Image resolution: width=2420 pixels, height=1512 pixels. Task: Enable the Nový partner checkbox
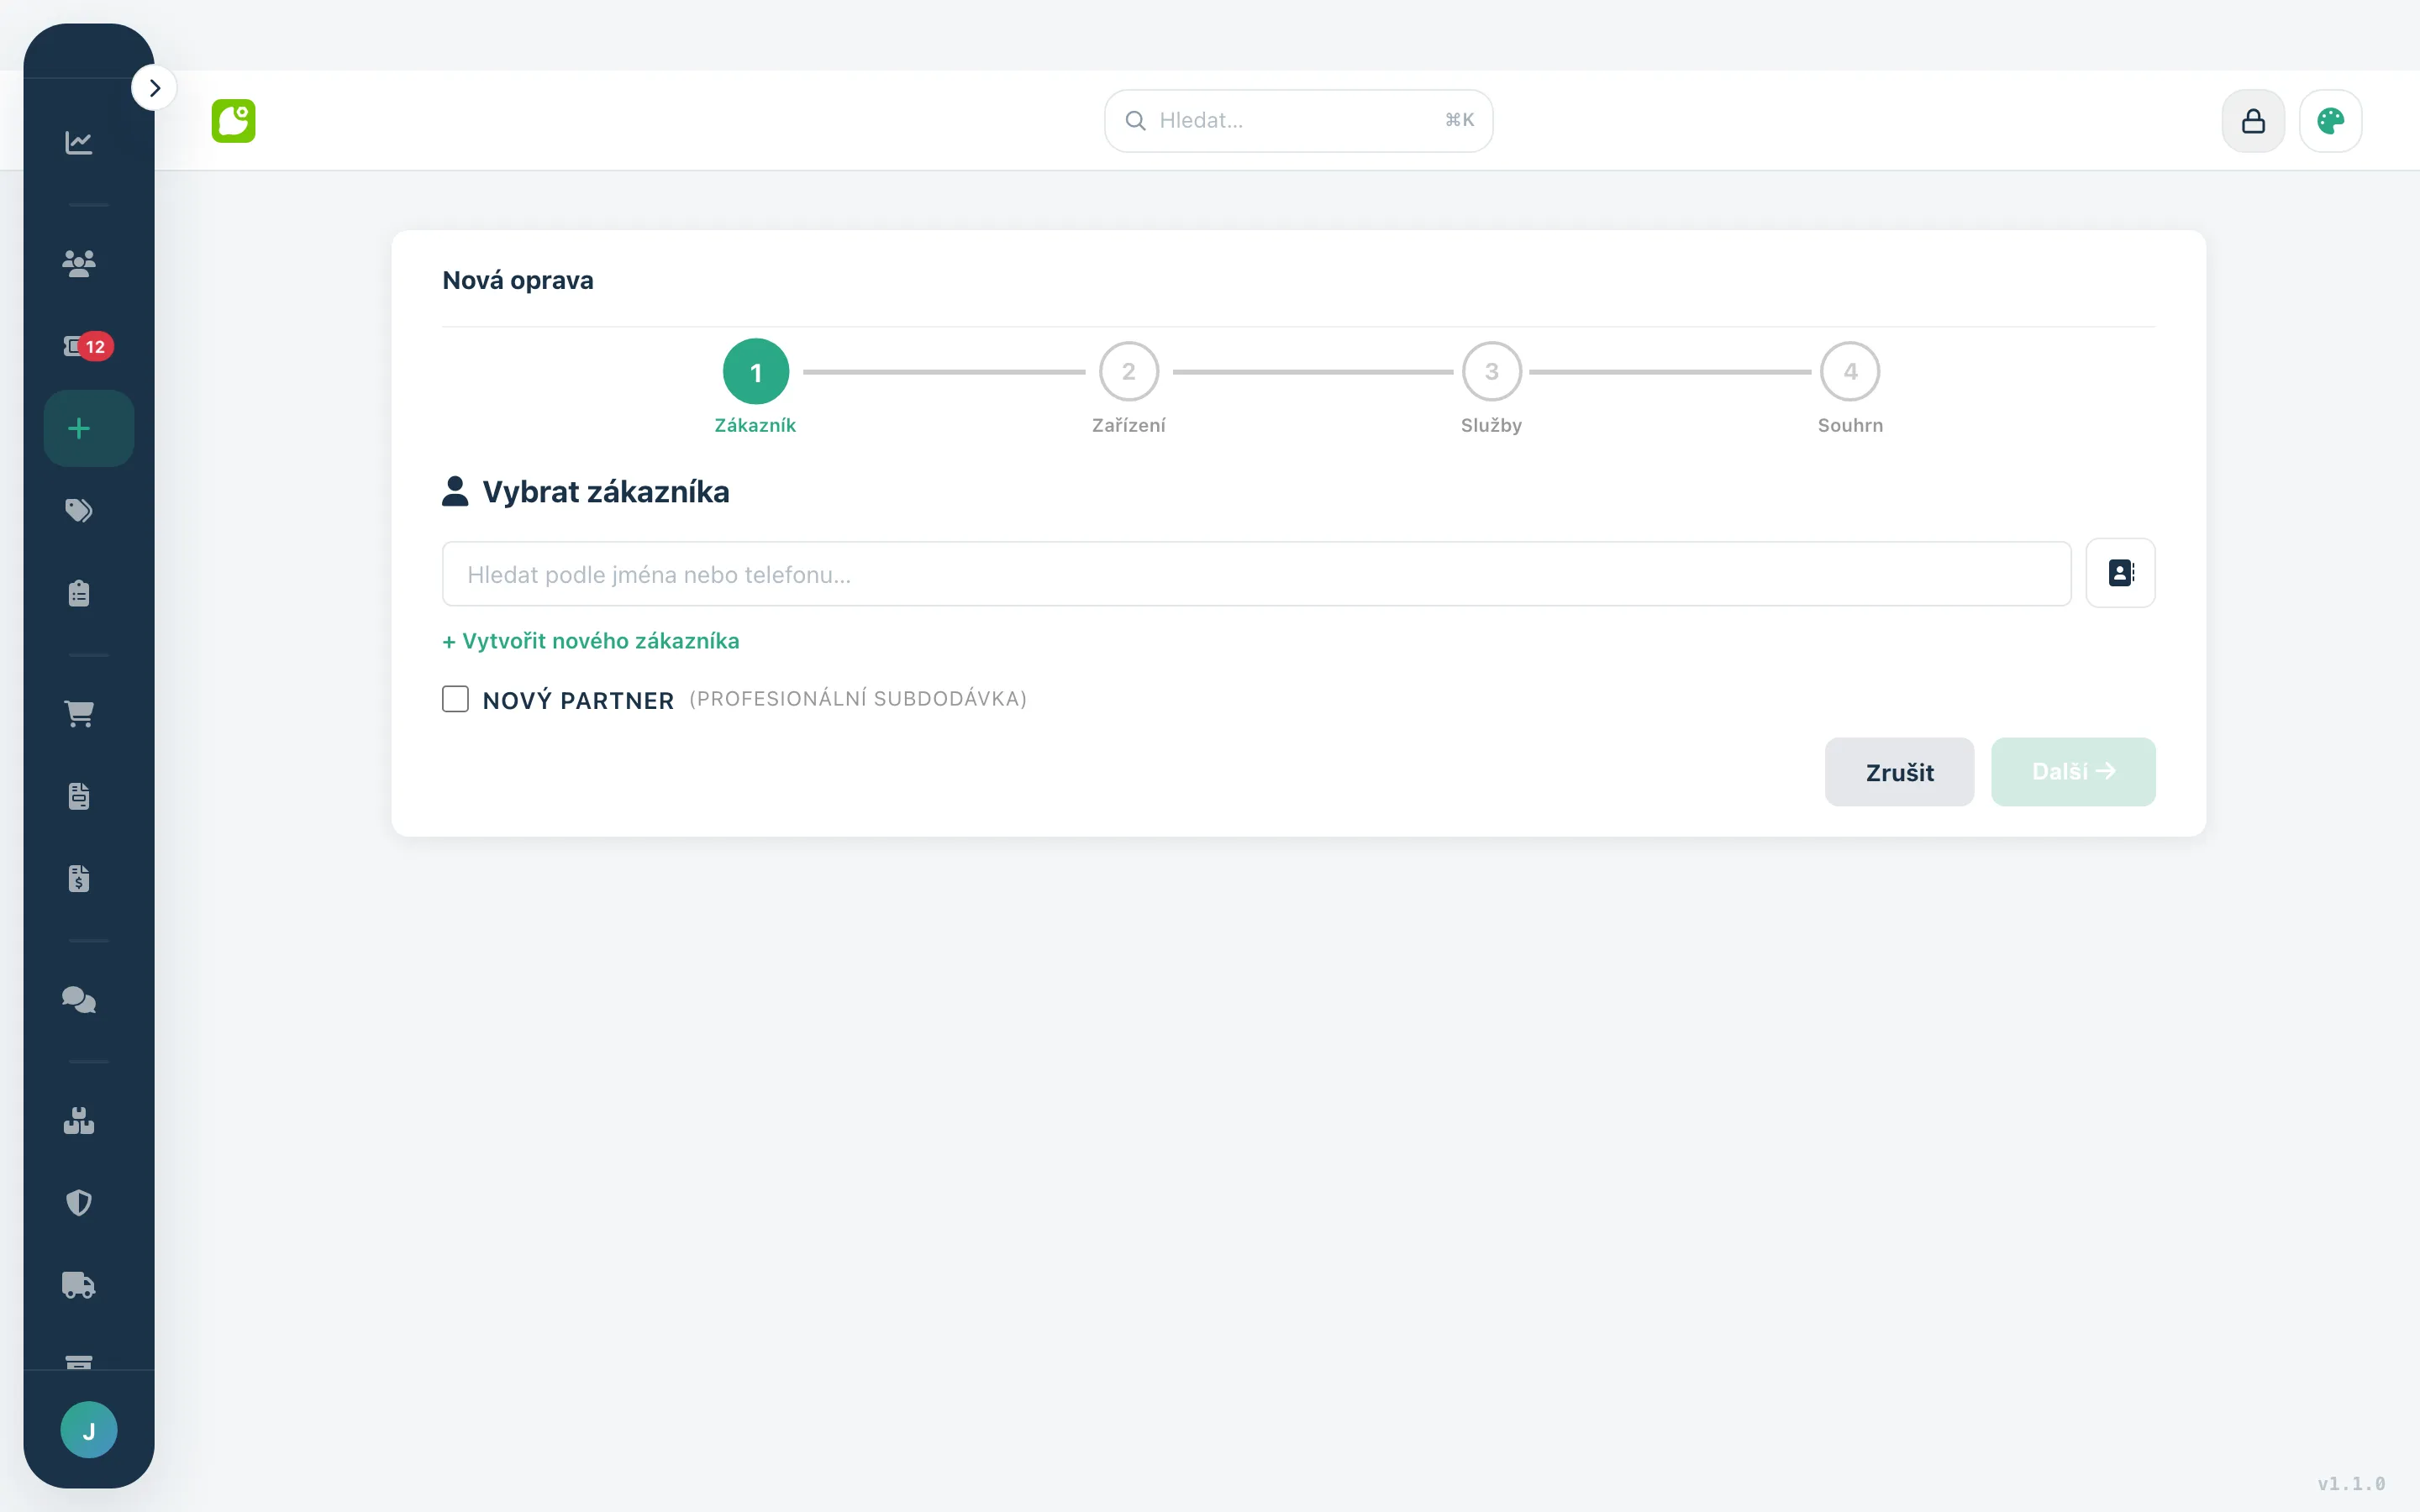point(455,698)
